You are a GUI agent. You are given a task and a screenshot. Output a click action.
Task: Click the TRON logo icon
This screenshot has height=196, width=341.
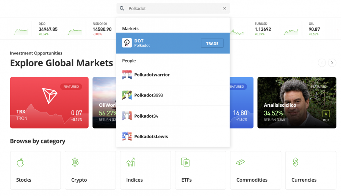(49, 96)
